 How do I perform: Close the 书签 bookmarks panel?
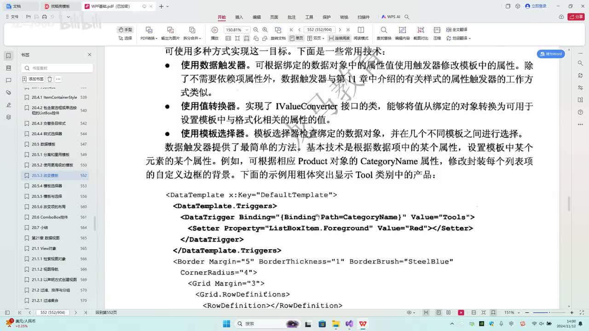point(90,55)
